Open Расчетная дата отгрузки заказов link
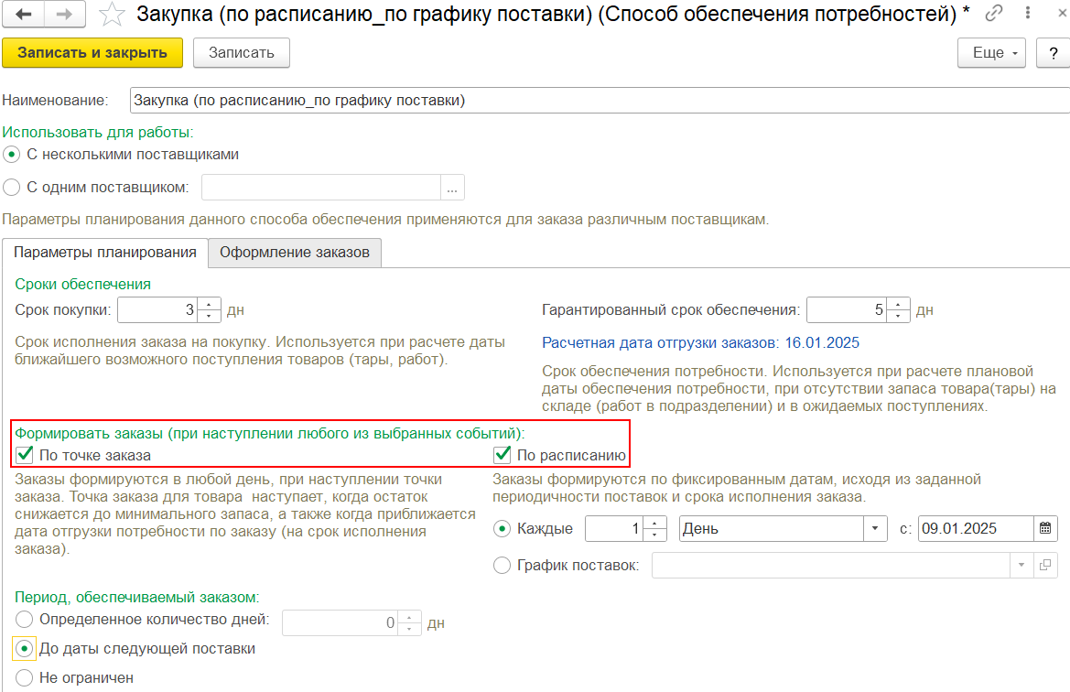The height and width of the screenshot is (692, 1070). (x=701, y=342)
